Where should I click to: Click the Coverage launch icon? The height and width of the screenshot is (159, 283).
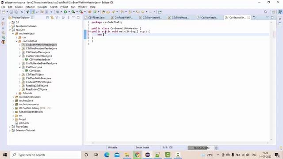(x=73, y=12)
